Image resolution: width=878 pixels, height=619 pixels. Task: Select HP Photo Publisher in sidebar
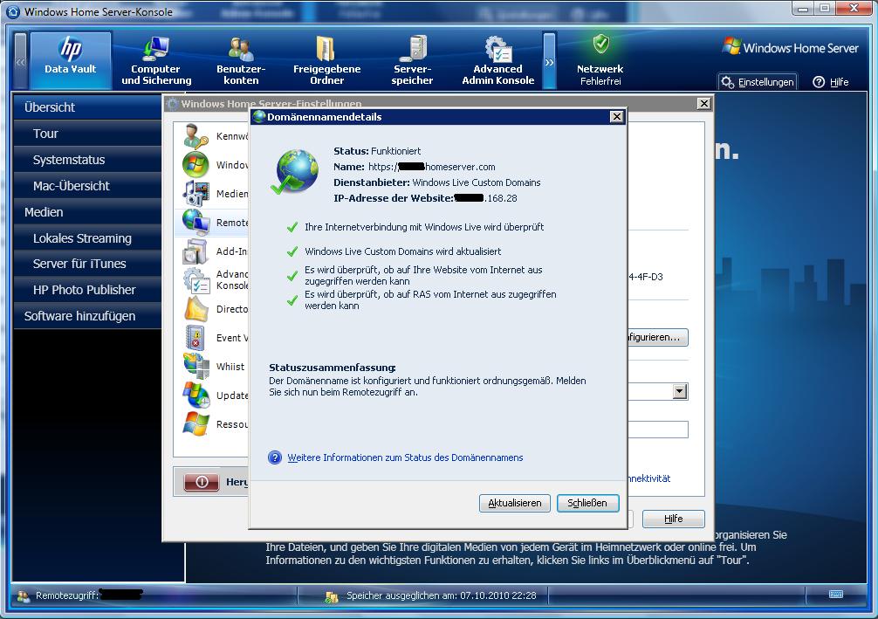click(x=87, y=290)
